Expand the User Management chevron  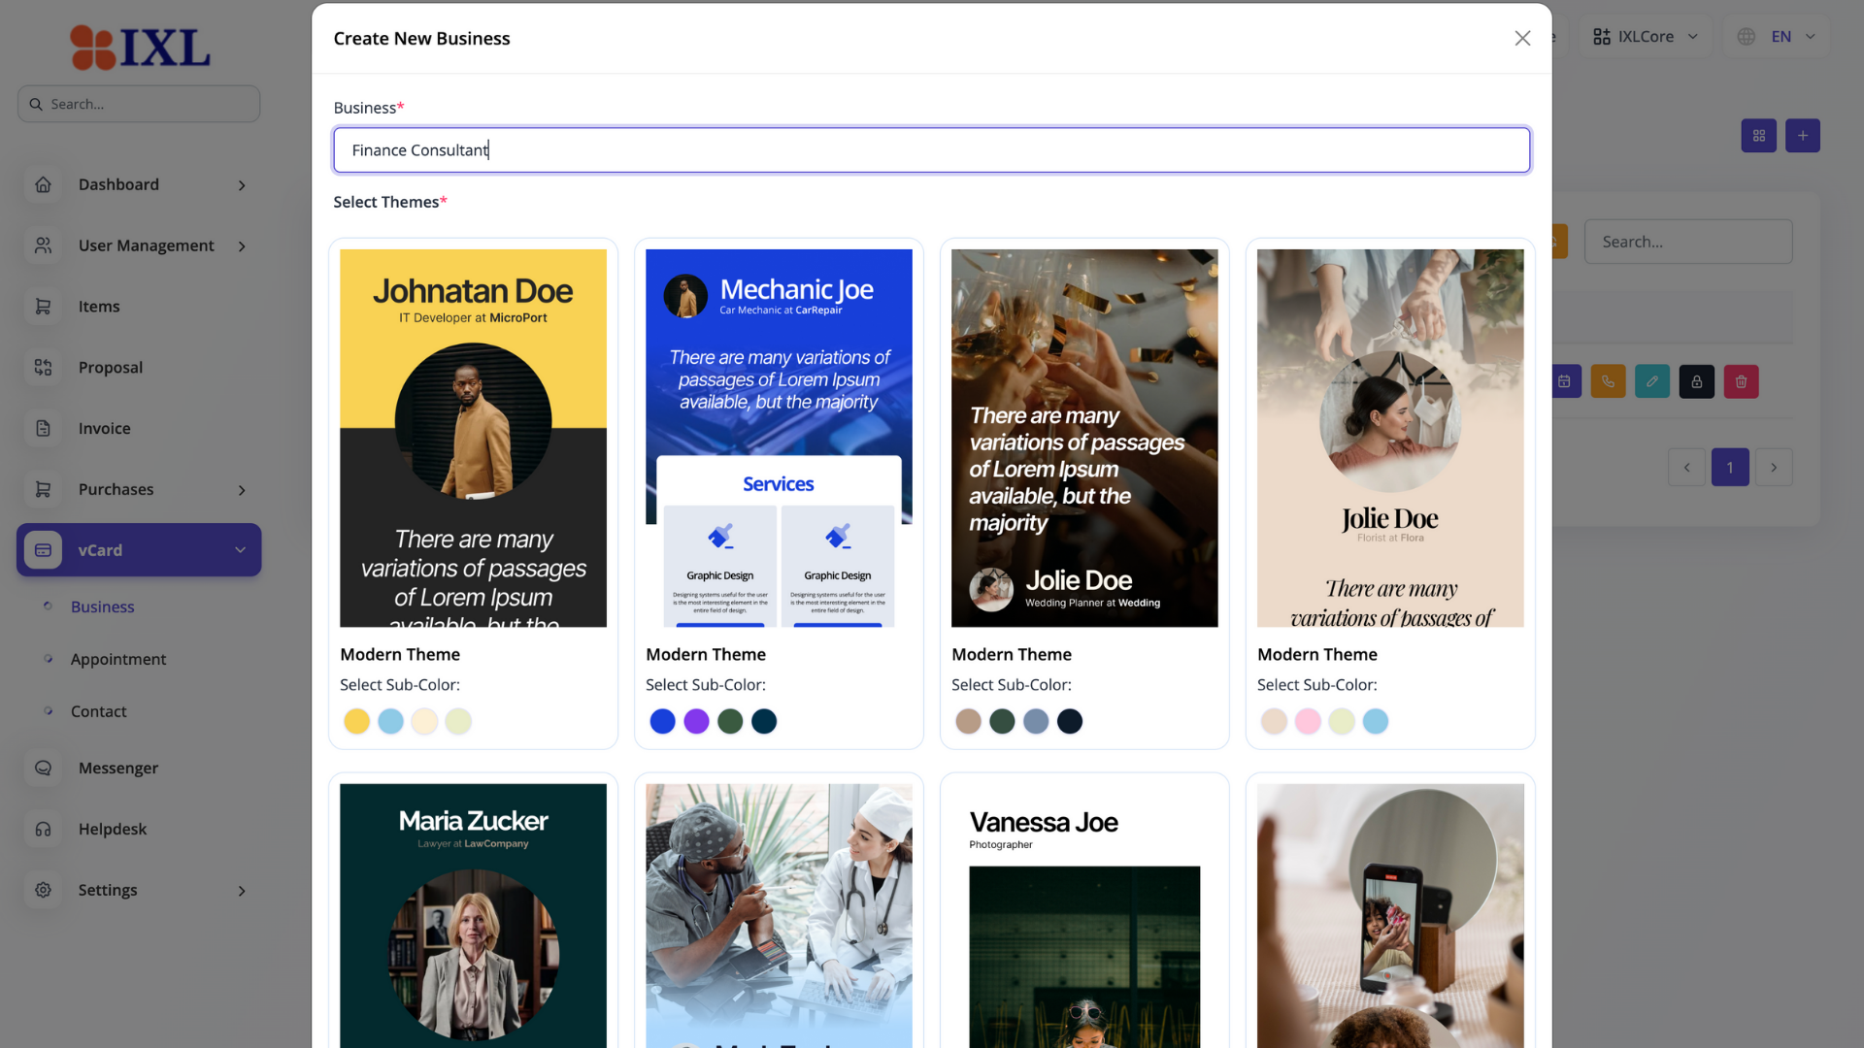click(x=242, y=246)
